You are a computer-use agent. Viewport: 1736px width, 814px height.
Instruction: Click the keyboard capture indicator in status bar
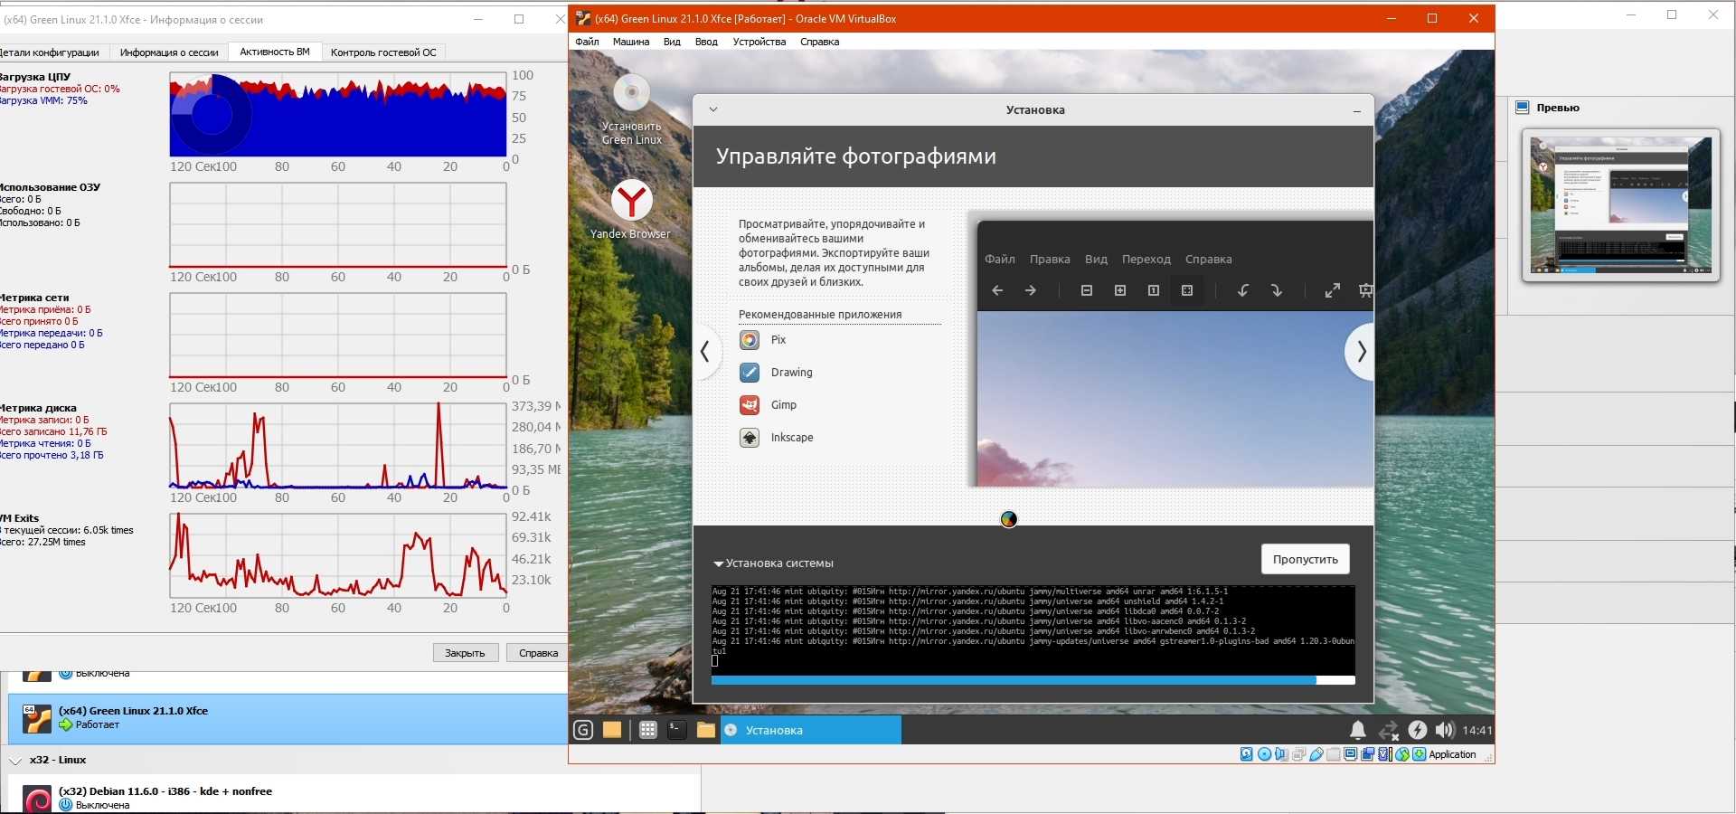[1420, 754]
